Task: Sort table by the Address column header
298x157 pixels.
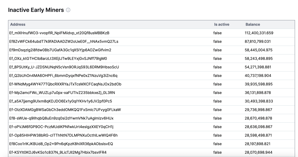Action: (x=18, y=24)
